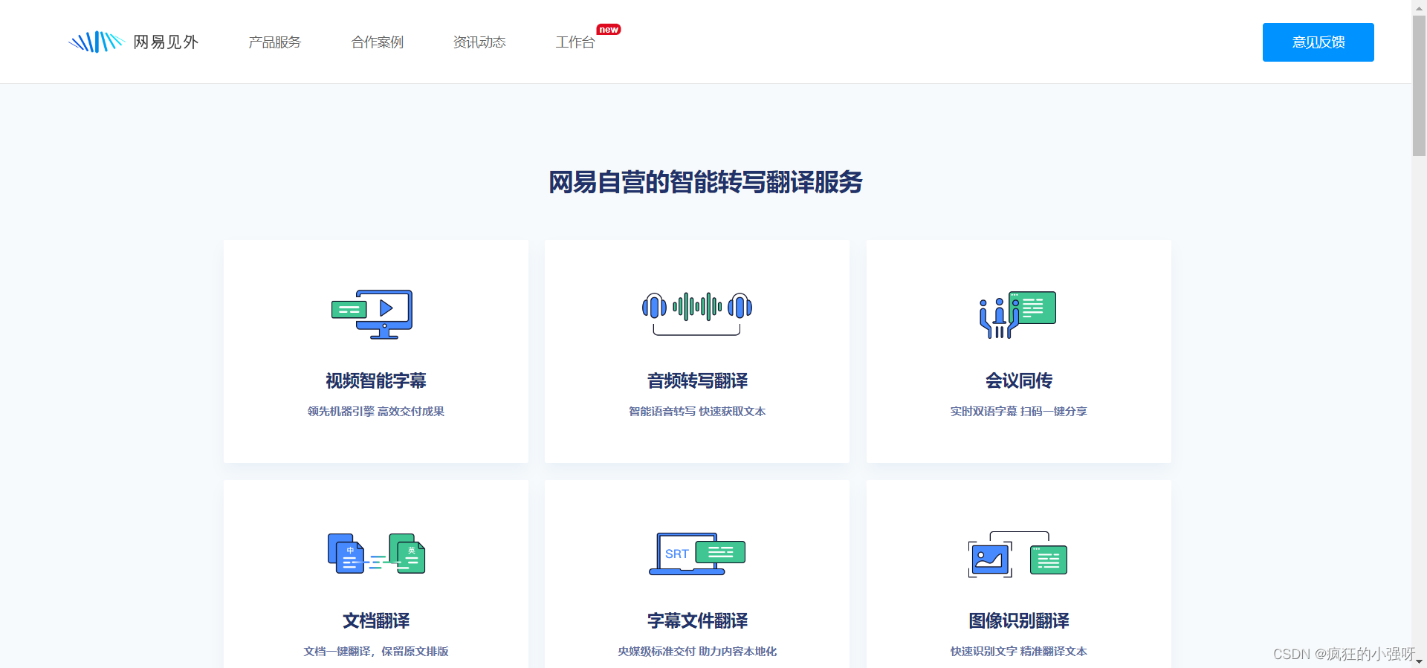
Task: Click the 网易见外 brand name text
Action: click(166, 42)
